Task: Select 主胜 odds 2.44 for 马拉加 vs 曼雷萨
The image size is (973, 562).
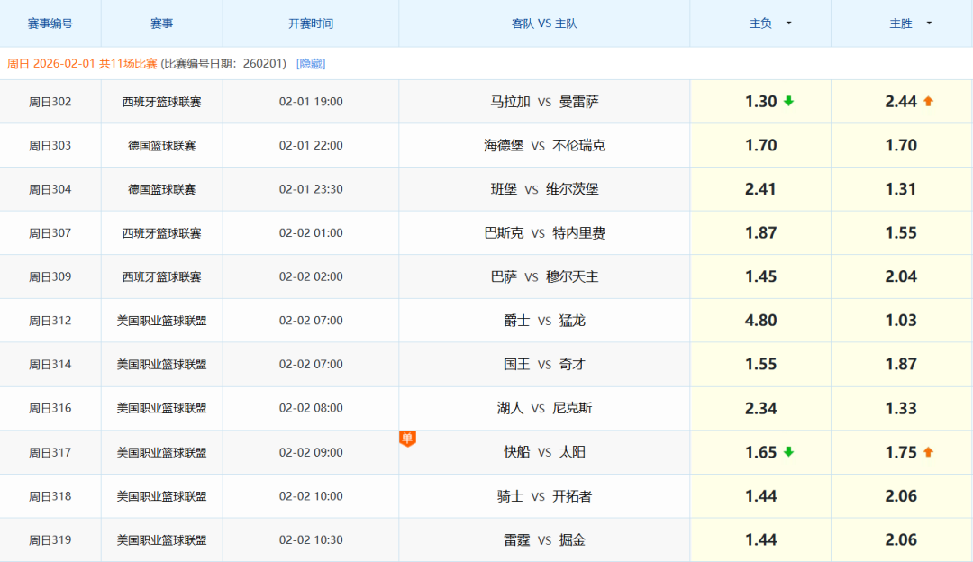Action: point(901,102)
